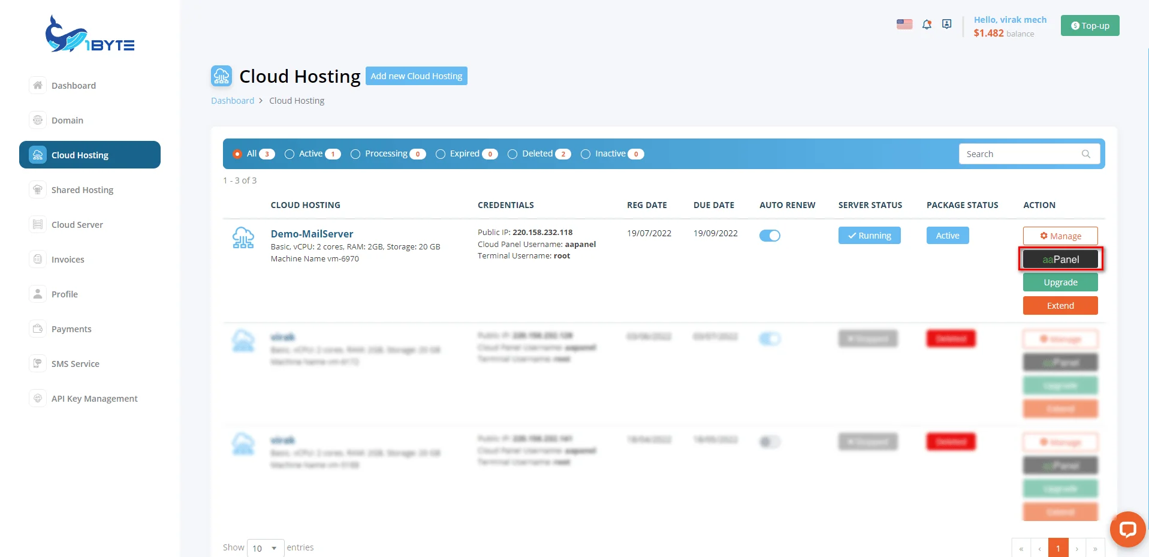Select the Expired filter radio

441,154
